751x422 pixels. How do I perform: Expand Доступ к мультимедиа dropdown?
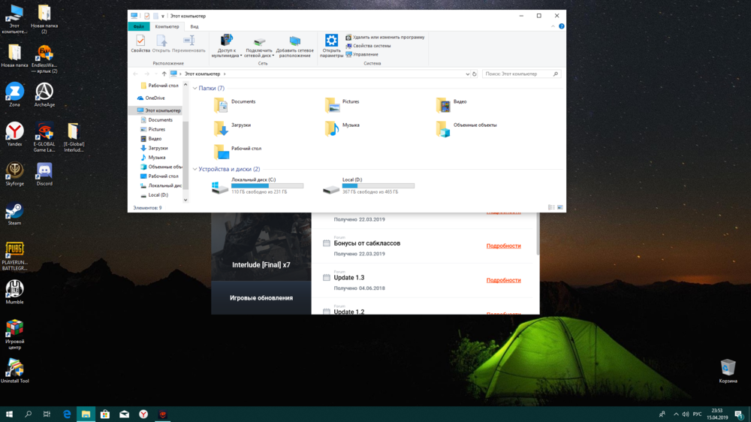click(x=241, y=56)
